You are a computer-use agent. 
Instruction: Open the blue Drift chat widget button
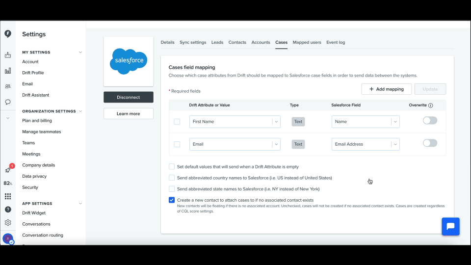coord(450,226)
